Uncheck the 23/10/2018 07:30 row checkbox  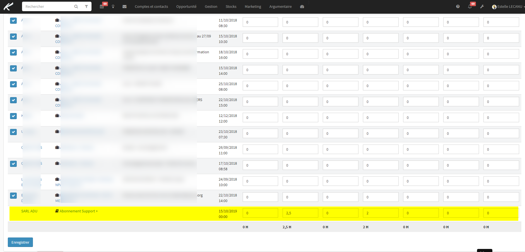click(13, 132)
